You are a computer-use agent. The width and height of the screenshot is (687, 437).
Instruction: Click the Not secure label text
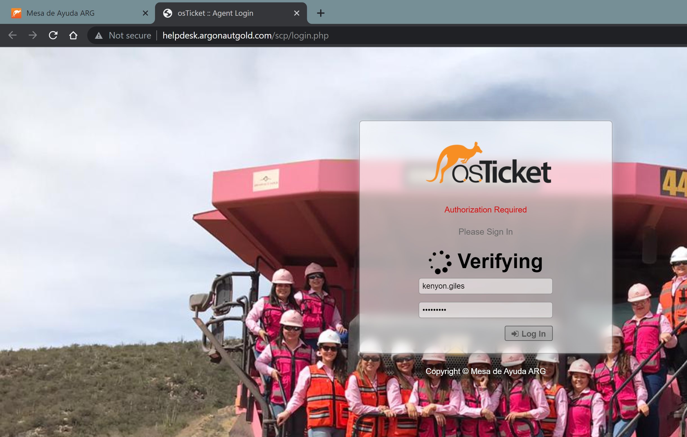pos(130,36)
